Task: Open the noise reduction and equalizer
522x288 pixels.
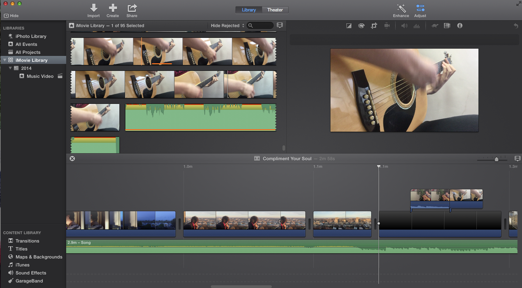Action: pyautogui.click(x=416, y=26)
